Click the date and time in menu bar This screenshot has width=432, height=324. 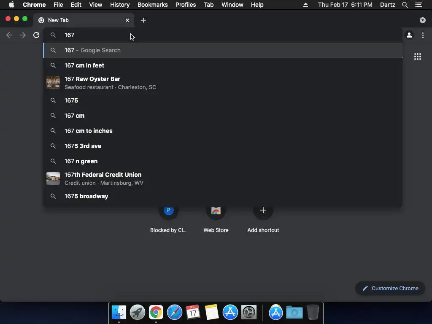[x=345, y=5]
